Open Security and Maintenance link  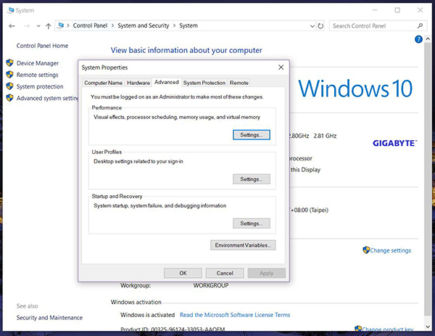point(49,318)
